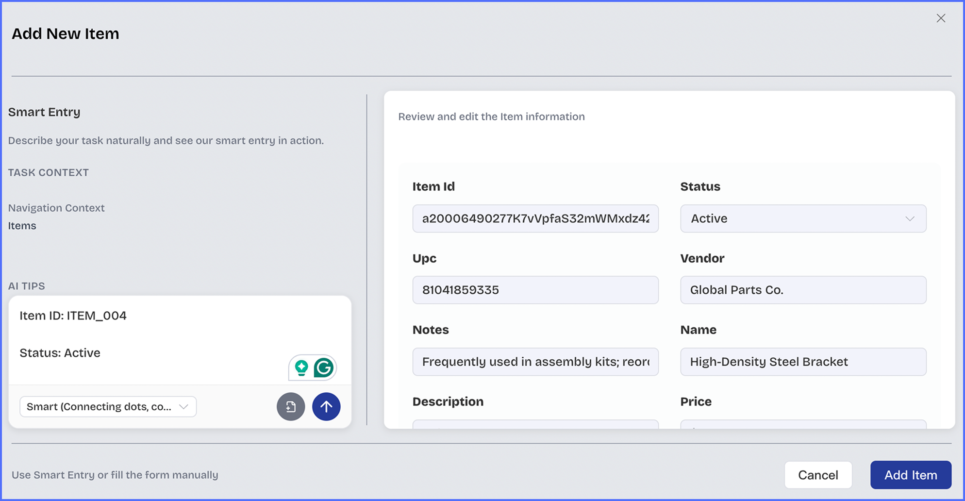Place cursor on 'Status: Active' prompt line

60,353
